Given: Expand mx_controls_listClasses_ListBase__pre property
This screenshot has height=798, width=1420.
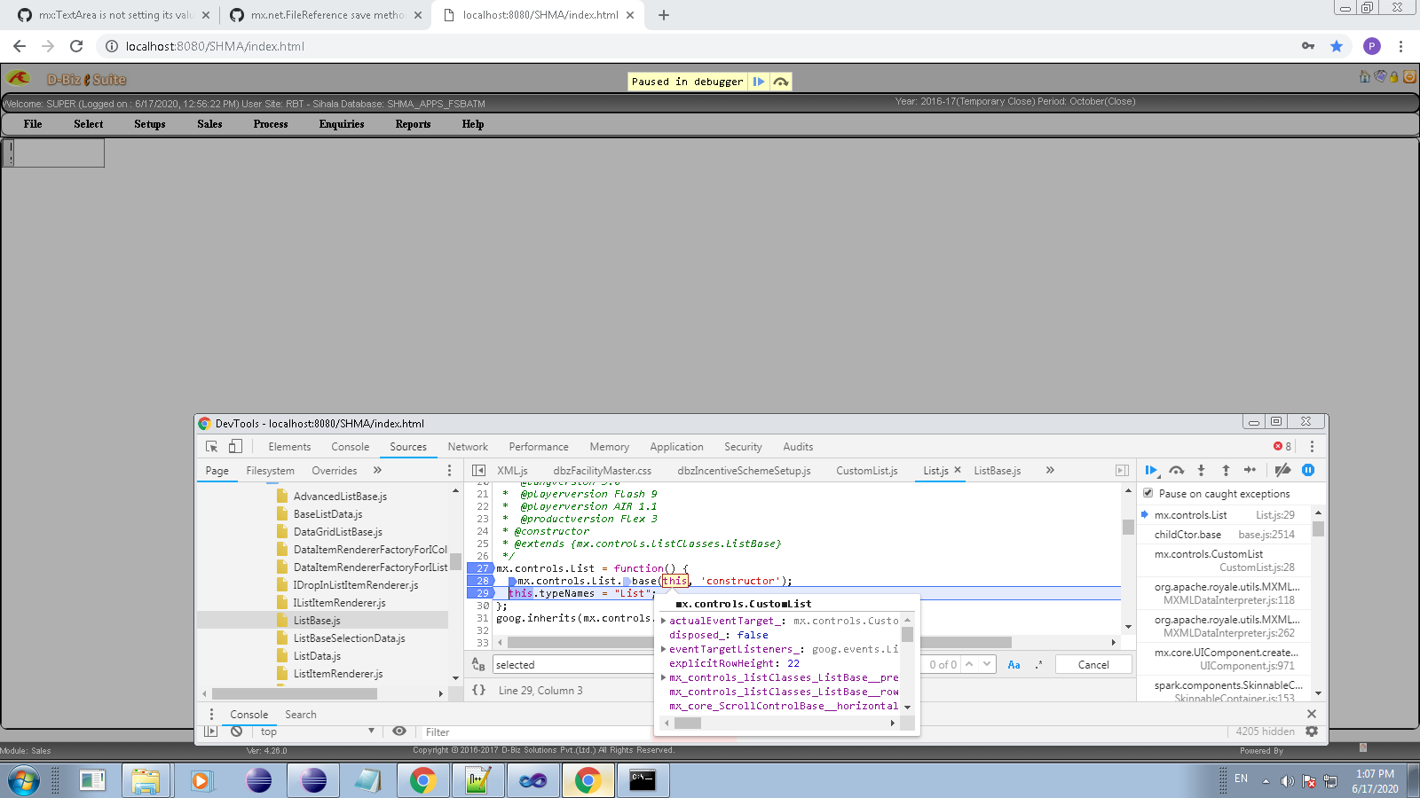Looking at the screenshot, I should (664, 677).
